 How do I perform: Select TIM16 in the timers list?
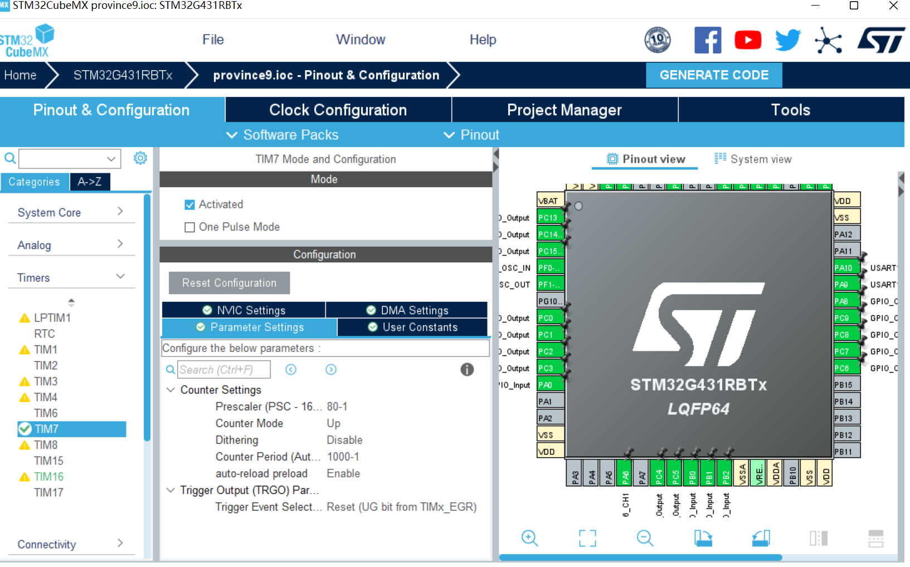pyautogui.click(x=48, y=477)
